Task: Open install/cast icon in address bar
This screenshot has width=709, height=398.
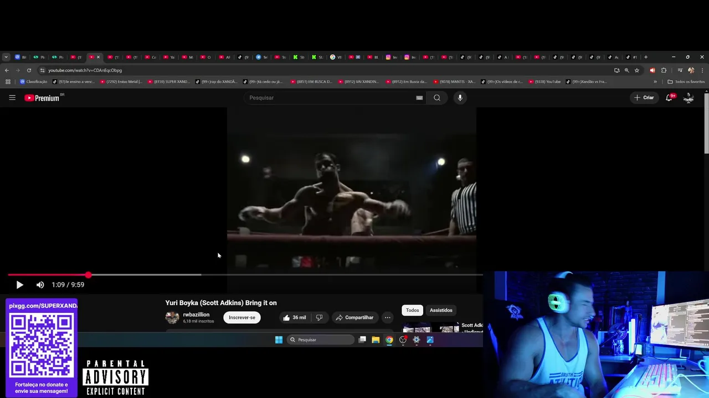Action: click(x=617, y=70)
